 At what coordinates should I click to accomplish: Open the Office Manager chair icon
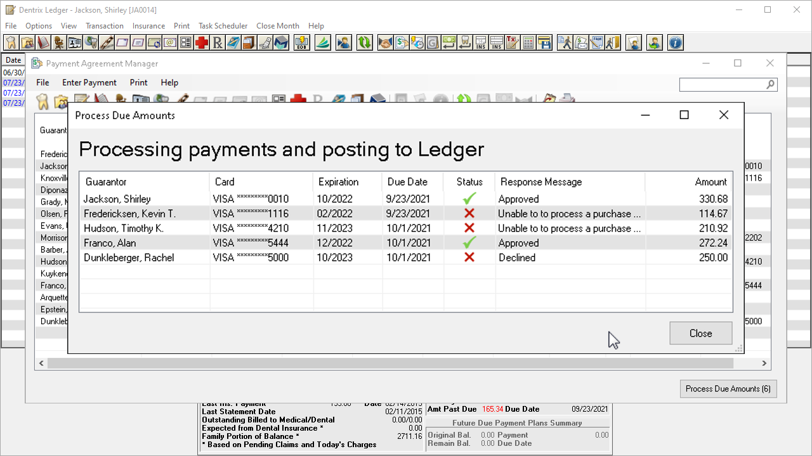point(59,42)
